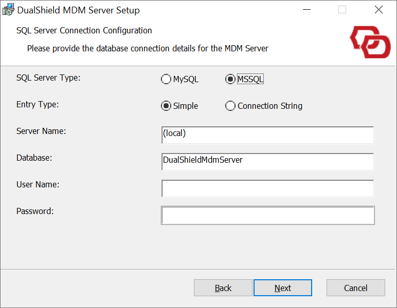397x308 pixels.
Task: Click the red DualShield logo
Action: 370,42
